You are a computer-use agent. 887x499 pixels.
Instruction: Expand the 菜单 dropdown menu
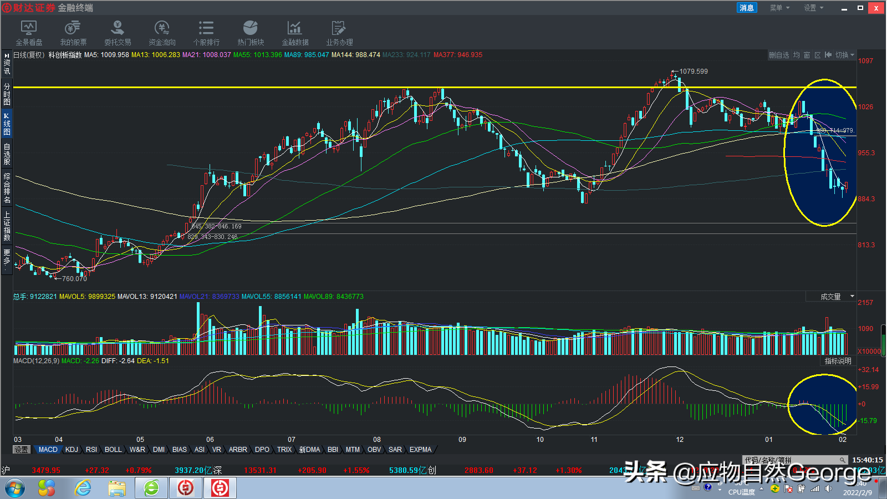coord(779,8)
